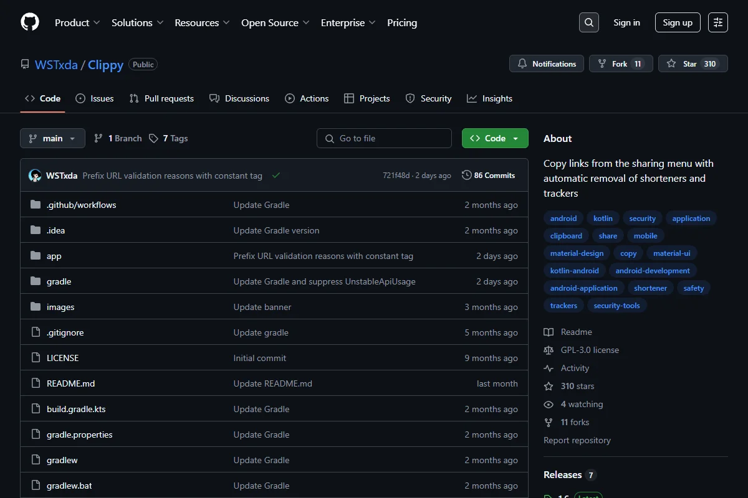Expand the main branch dropdown

52,138
